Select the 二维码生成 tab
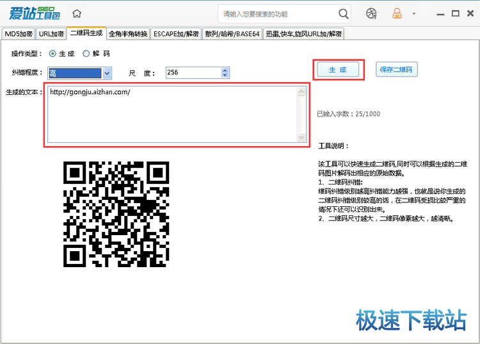Image resolution: width=480 pixels, height=344 pixels. click(86, 33)
